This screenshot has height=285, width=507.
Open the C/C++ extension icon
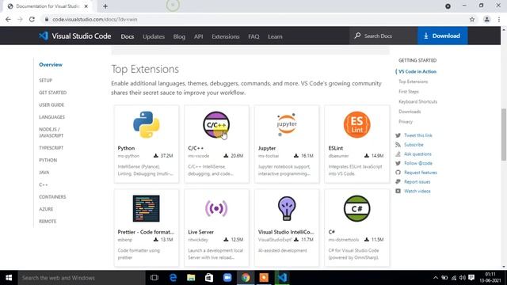point(216,125)
